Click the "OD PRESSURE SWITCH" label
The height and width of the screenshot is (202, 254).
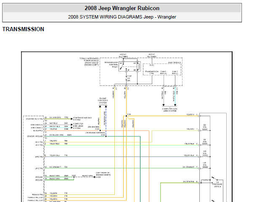(217, 184)
